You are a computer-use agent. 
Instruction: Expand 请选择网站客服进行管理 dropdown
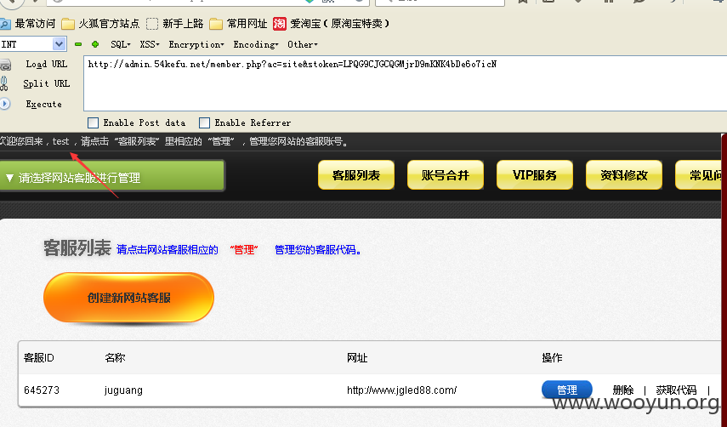112,176
